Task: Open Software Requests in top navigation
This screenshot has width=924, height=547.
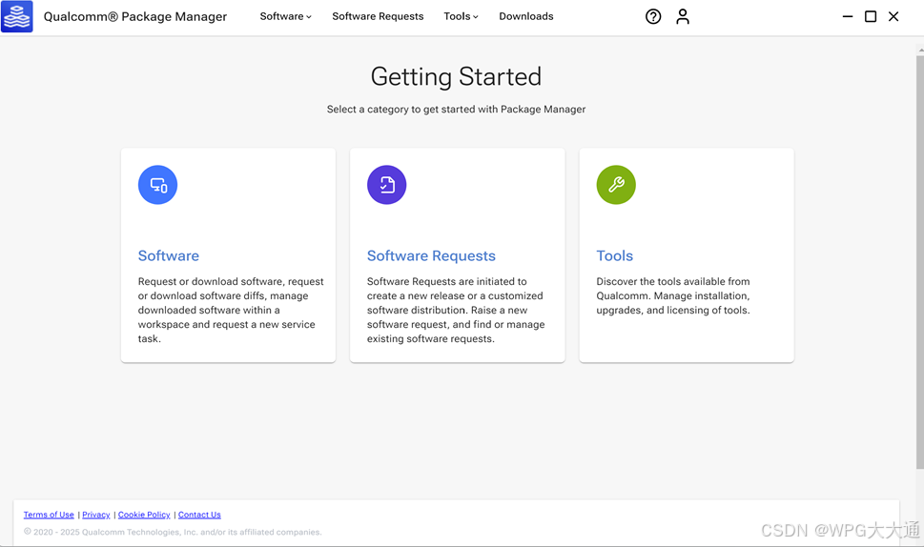Action: (378, 16)
